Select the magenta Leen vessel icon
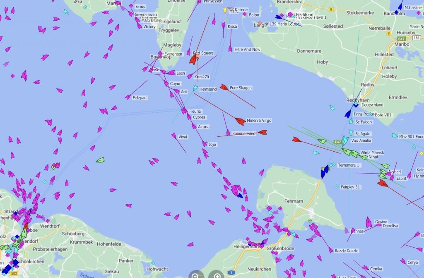 point(171,73)
